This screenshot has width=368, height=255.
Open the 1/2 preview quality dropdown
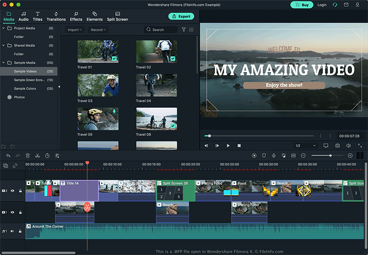pyautogui.click(x=306, y=145)
